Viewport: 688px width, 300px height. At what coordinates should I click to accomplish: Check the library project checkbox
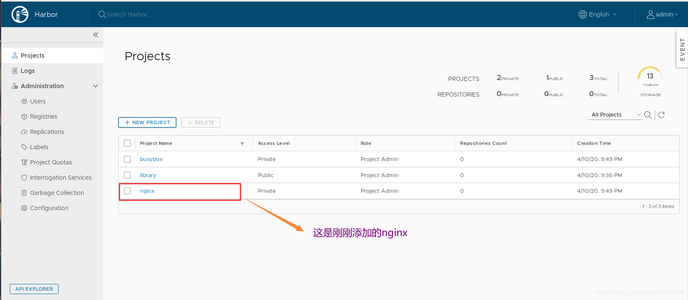point(127,175)
